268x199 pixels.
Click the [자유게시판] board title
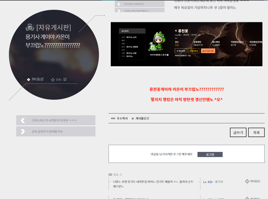click(54, 27)
